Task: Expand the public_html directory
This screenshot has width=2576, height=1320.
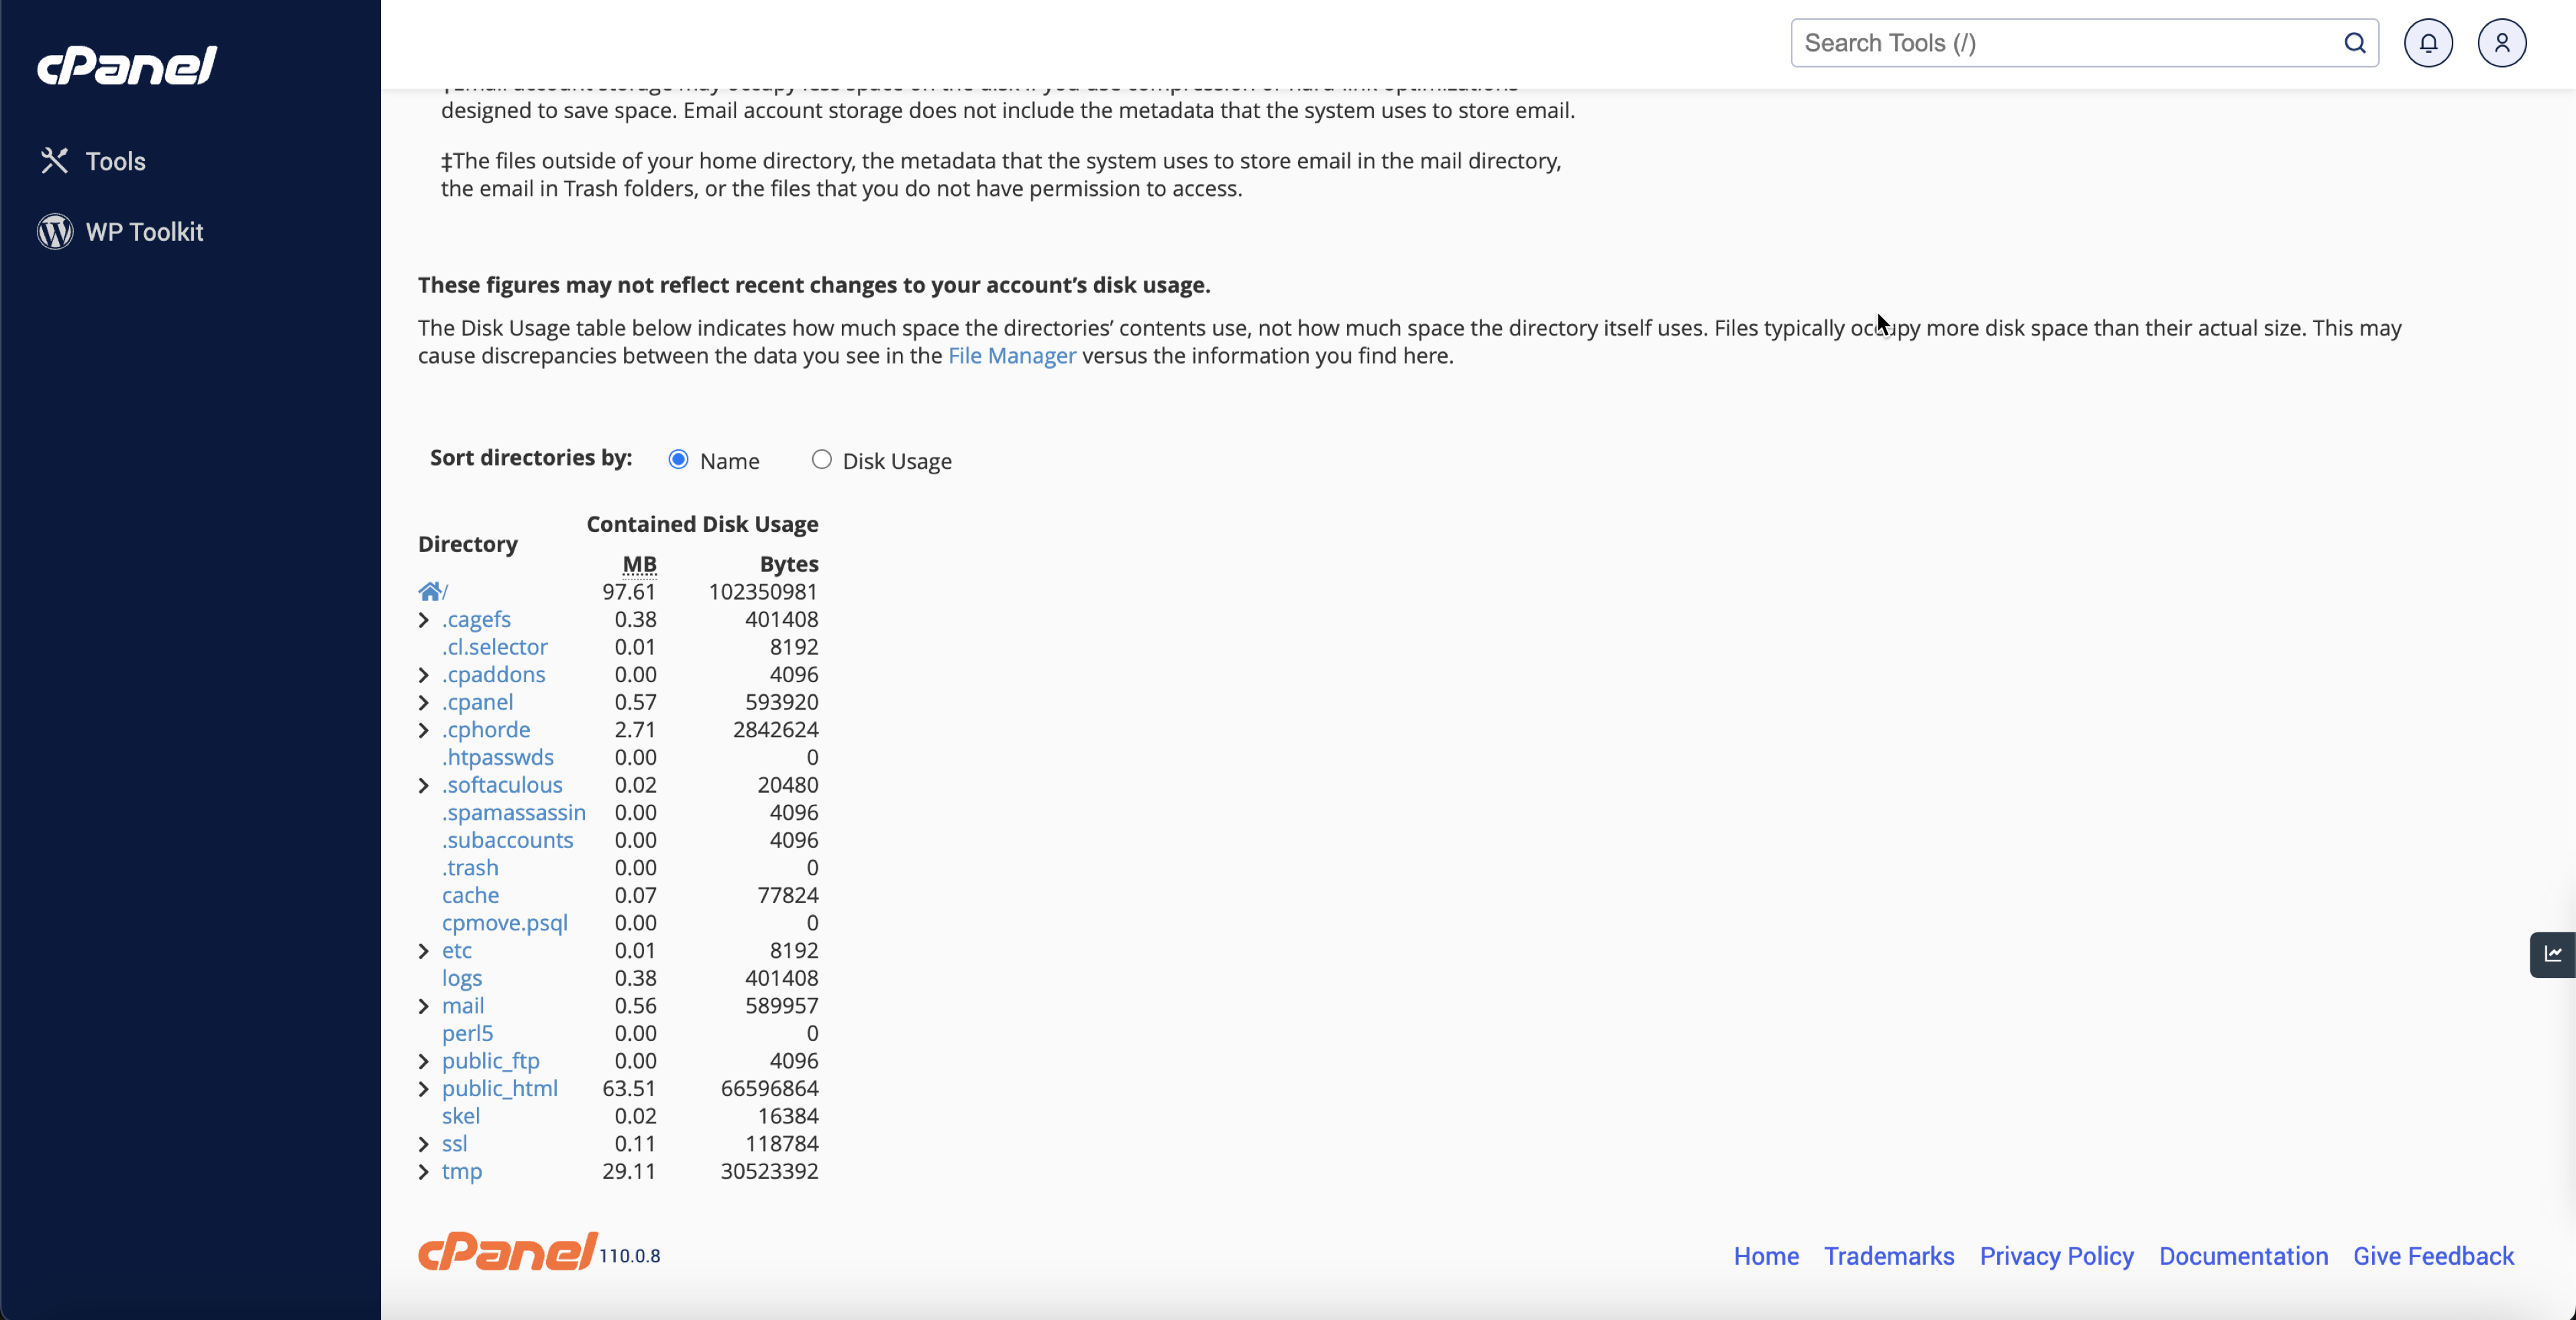Action: coord(424,1089)
